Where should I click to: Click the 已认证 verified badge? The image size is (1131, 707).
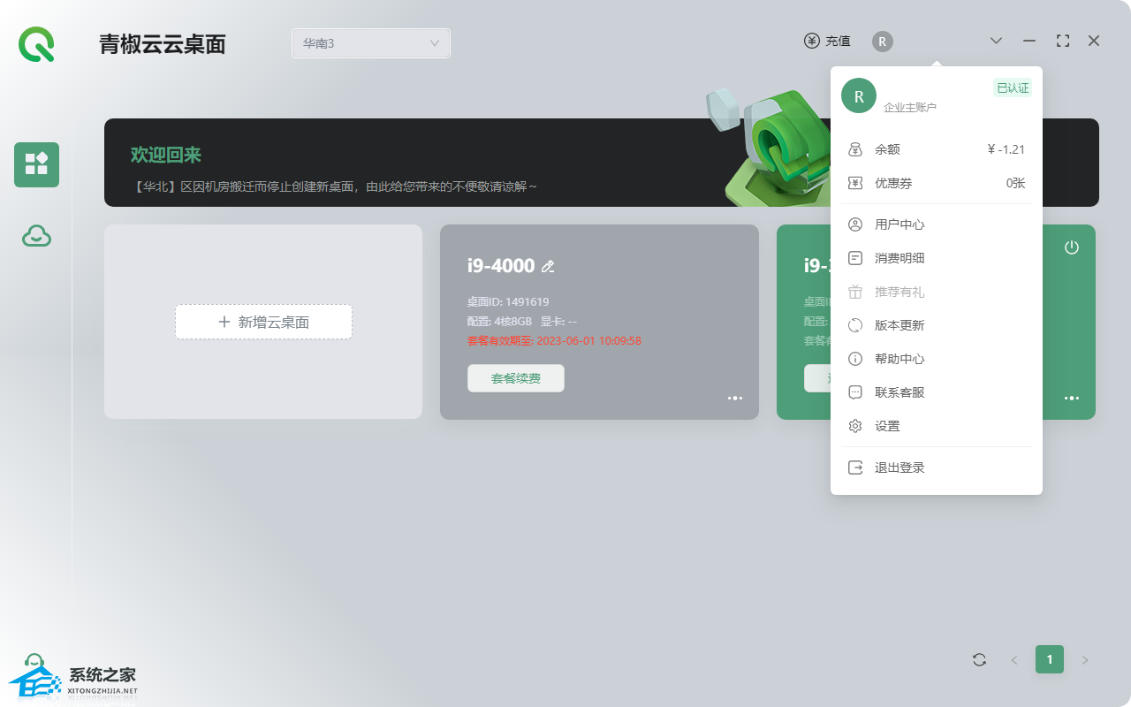(x=1013, y=87)
